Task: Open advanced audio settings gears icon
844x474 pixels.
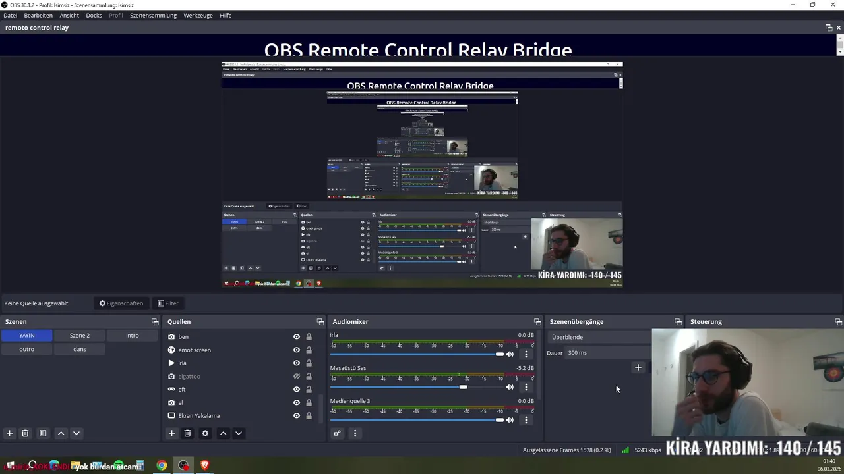Action: pyautogui.click(x=337, y=433)
